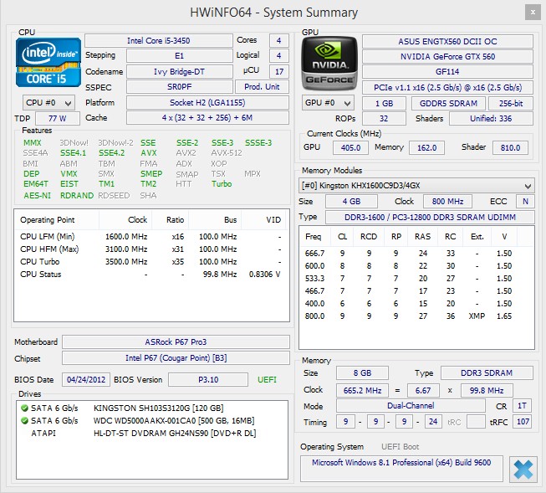546x493 pixels.
Task: Click the GDDR5 SDRAM memory type field
Action: pyautogui.click(x=448, y=104)
